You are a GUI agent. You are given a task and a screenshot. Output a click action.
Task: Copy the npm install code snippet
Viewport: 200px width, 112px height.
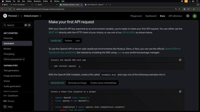(180, 60)
